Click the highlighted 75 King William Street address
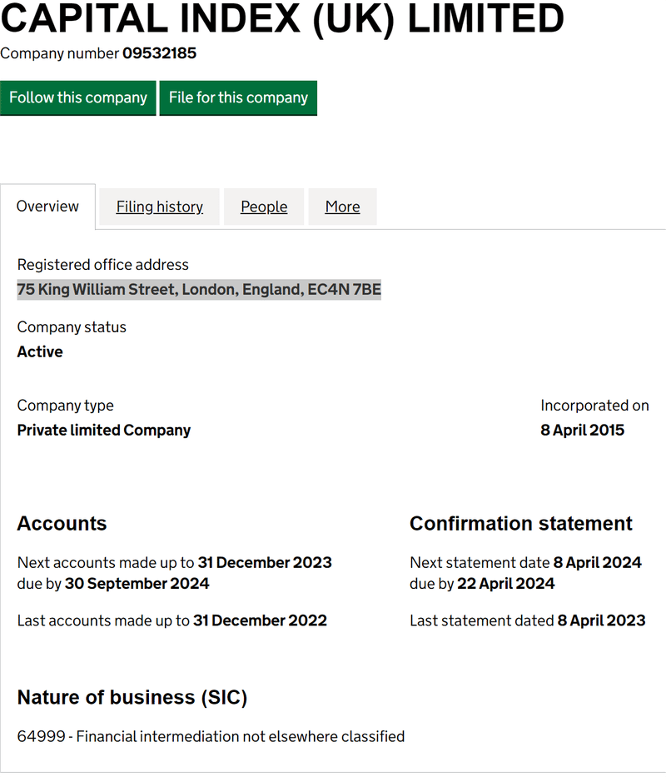Screen dimensions: 666x777 (199, 289)
